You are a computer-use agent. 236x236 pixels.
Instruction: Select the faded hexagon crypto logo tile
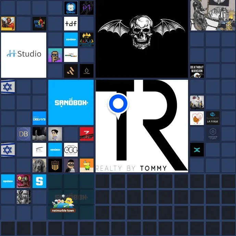(213, 134)
